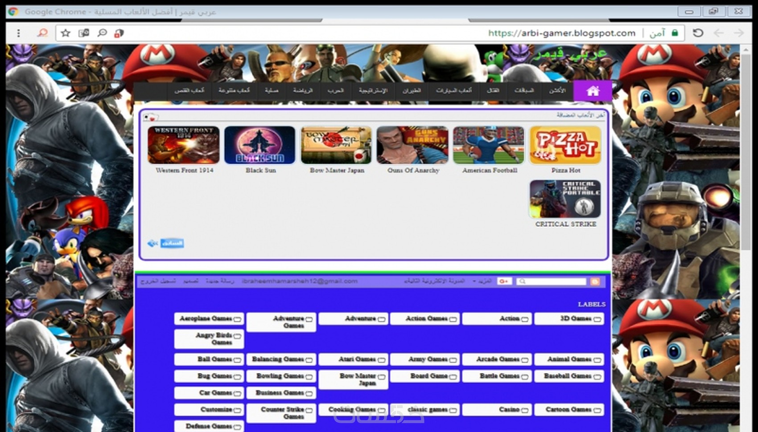Open the الأكشن menu item
This screenshot has width=758, height=432.
[x=557, y=91]
